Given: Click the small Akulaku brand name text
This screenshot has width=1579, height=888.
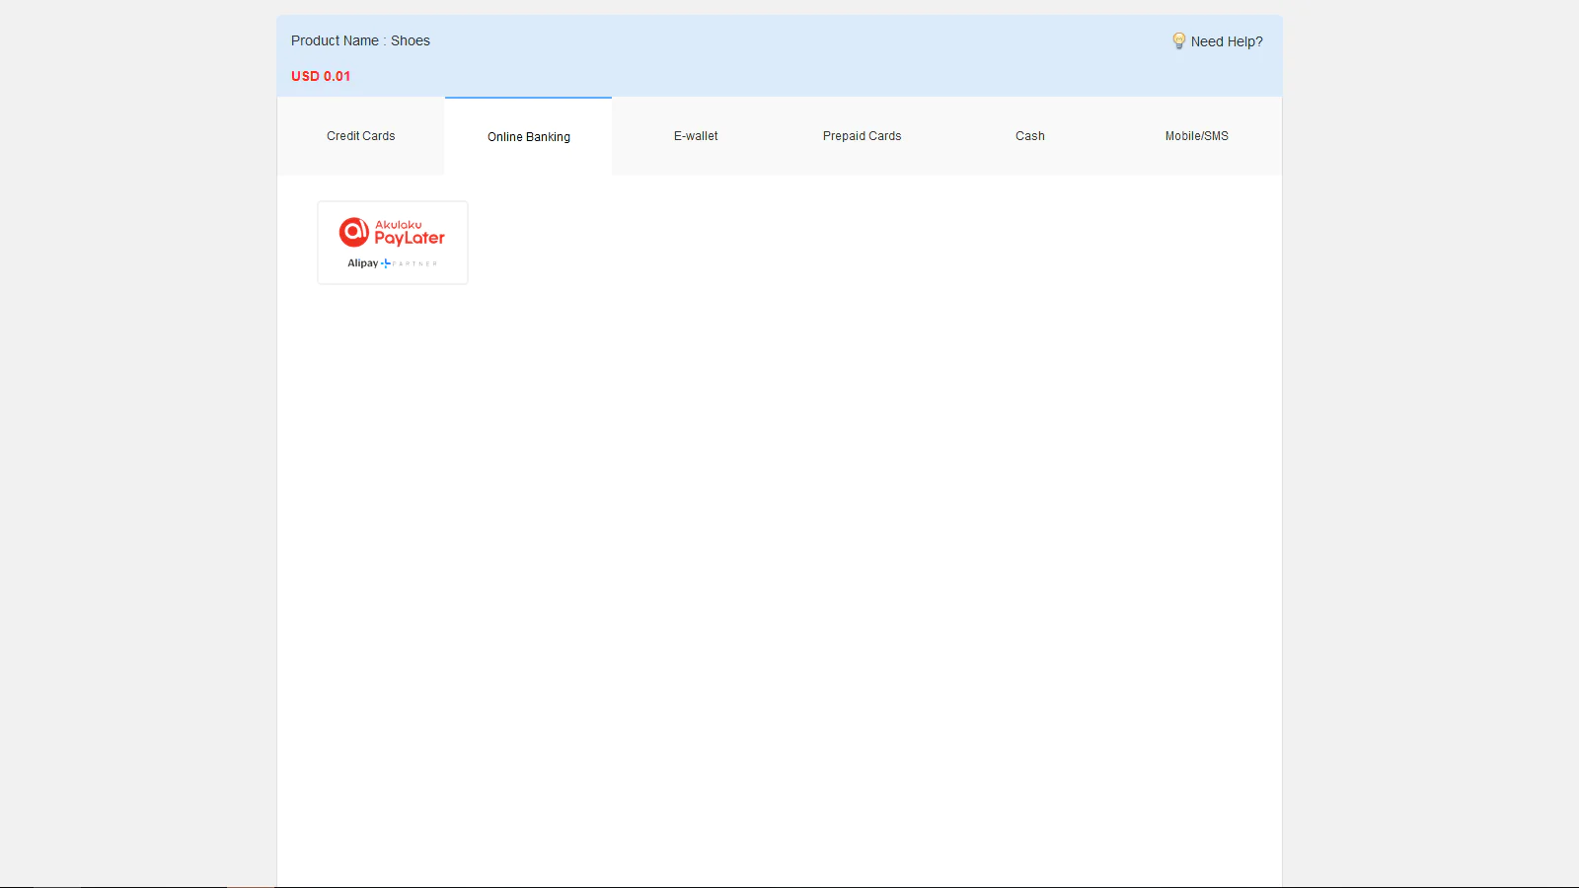Looking at the screenshot, I should coord(398,225).
